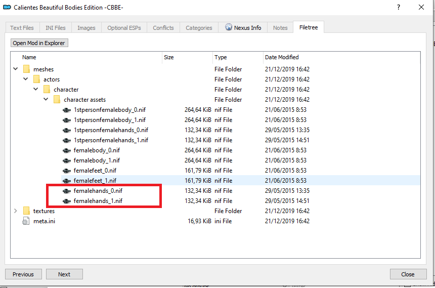Click the nif icon beside femalehands_1.nif
Viewport: 435px width, 288px height.
tap(67, 201)
